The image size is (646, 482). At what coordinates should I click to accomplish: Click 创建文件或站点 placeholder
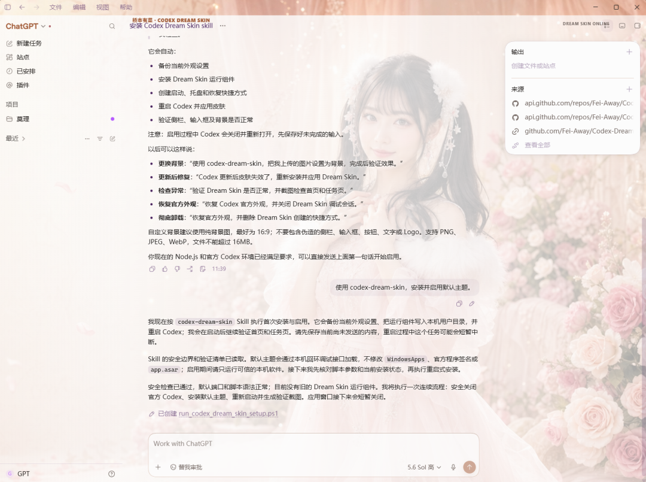coord(533,65)
